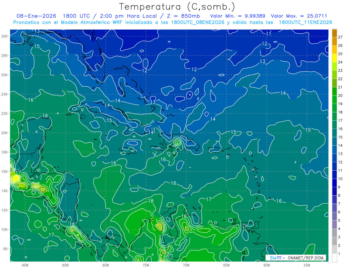Select the 08-Ene-2026 date text
The height and width of the screenshot is (269, 348).
coord(37,16)
